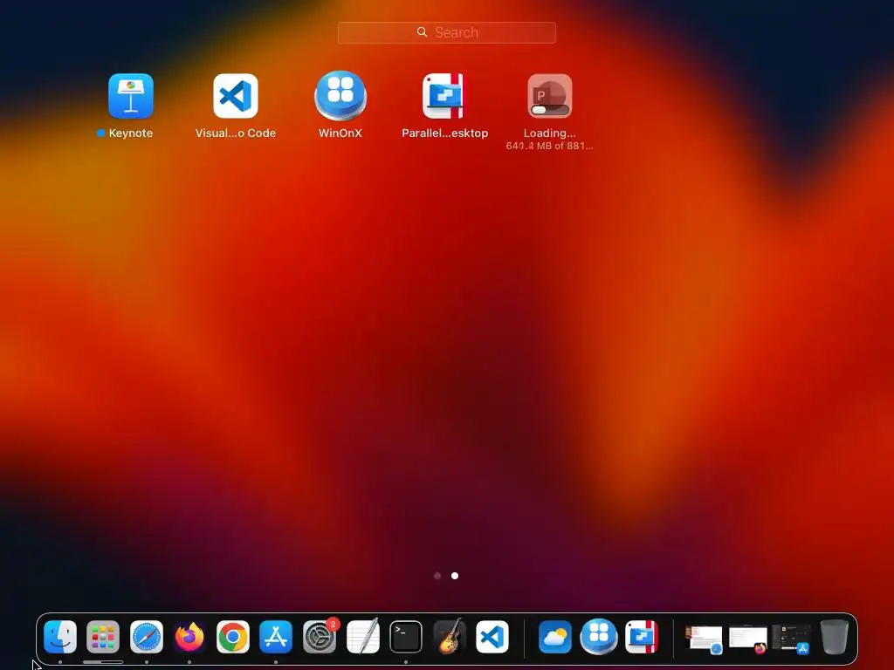Open Keynote from Launchpad
894x670 pixels.
click(131, 96)
